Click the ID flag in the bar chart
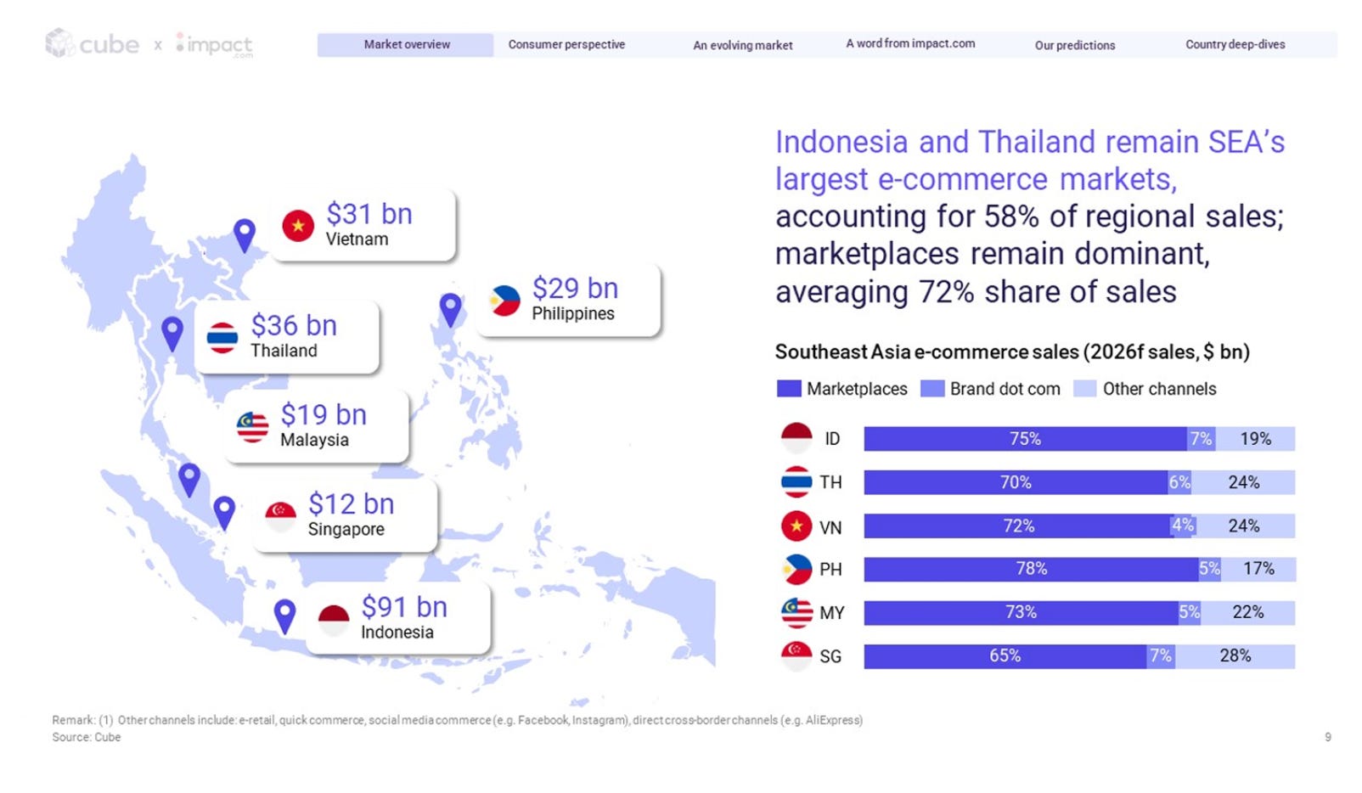 point(796,438)
